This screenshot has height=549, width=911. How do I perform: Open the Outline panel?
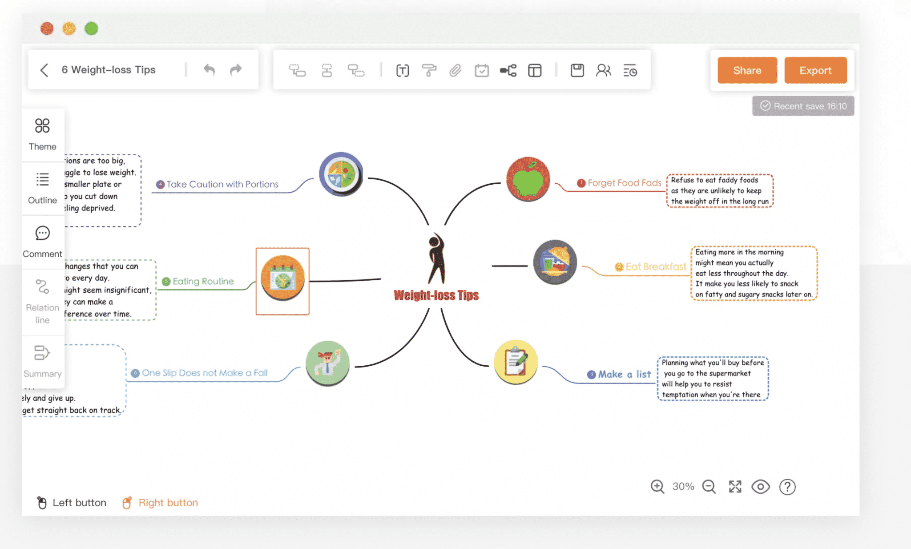coord(43,188)
